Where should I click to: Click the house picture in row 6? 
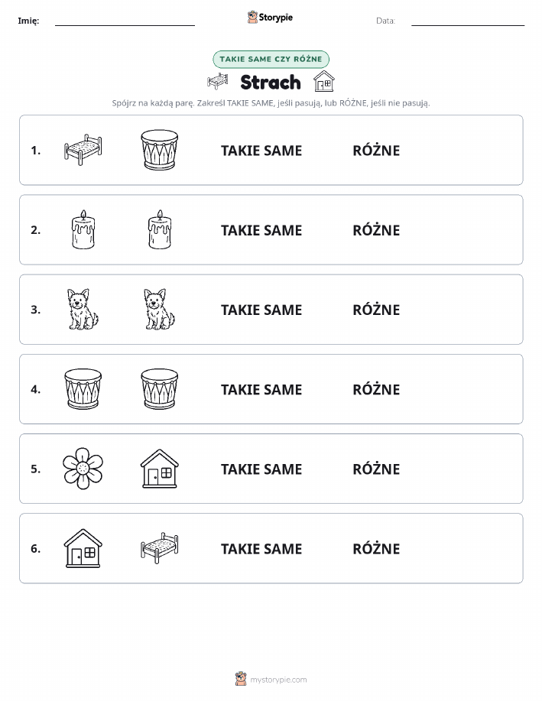click(83, 548)
